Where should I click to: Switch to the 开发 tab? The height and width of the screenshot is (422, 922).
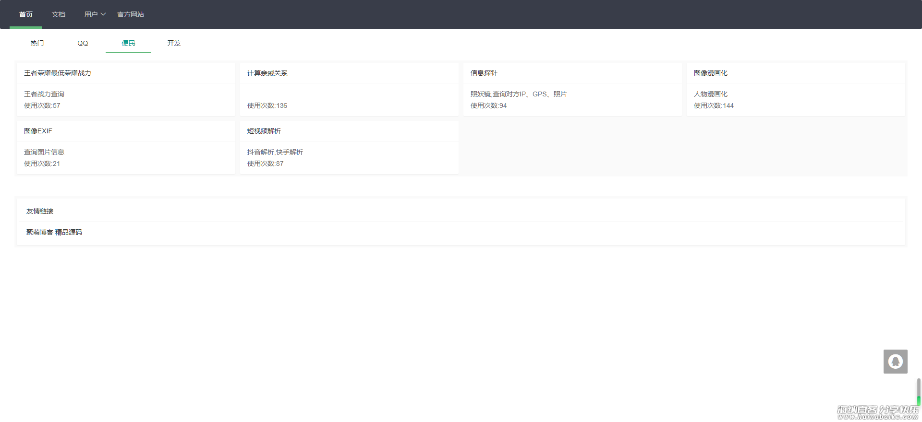[174, 43]
